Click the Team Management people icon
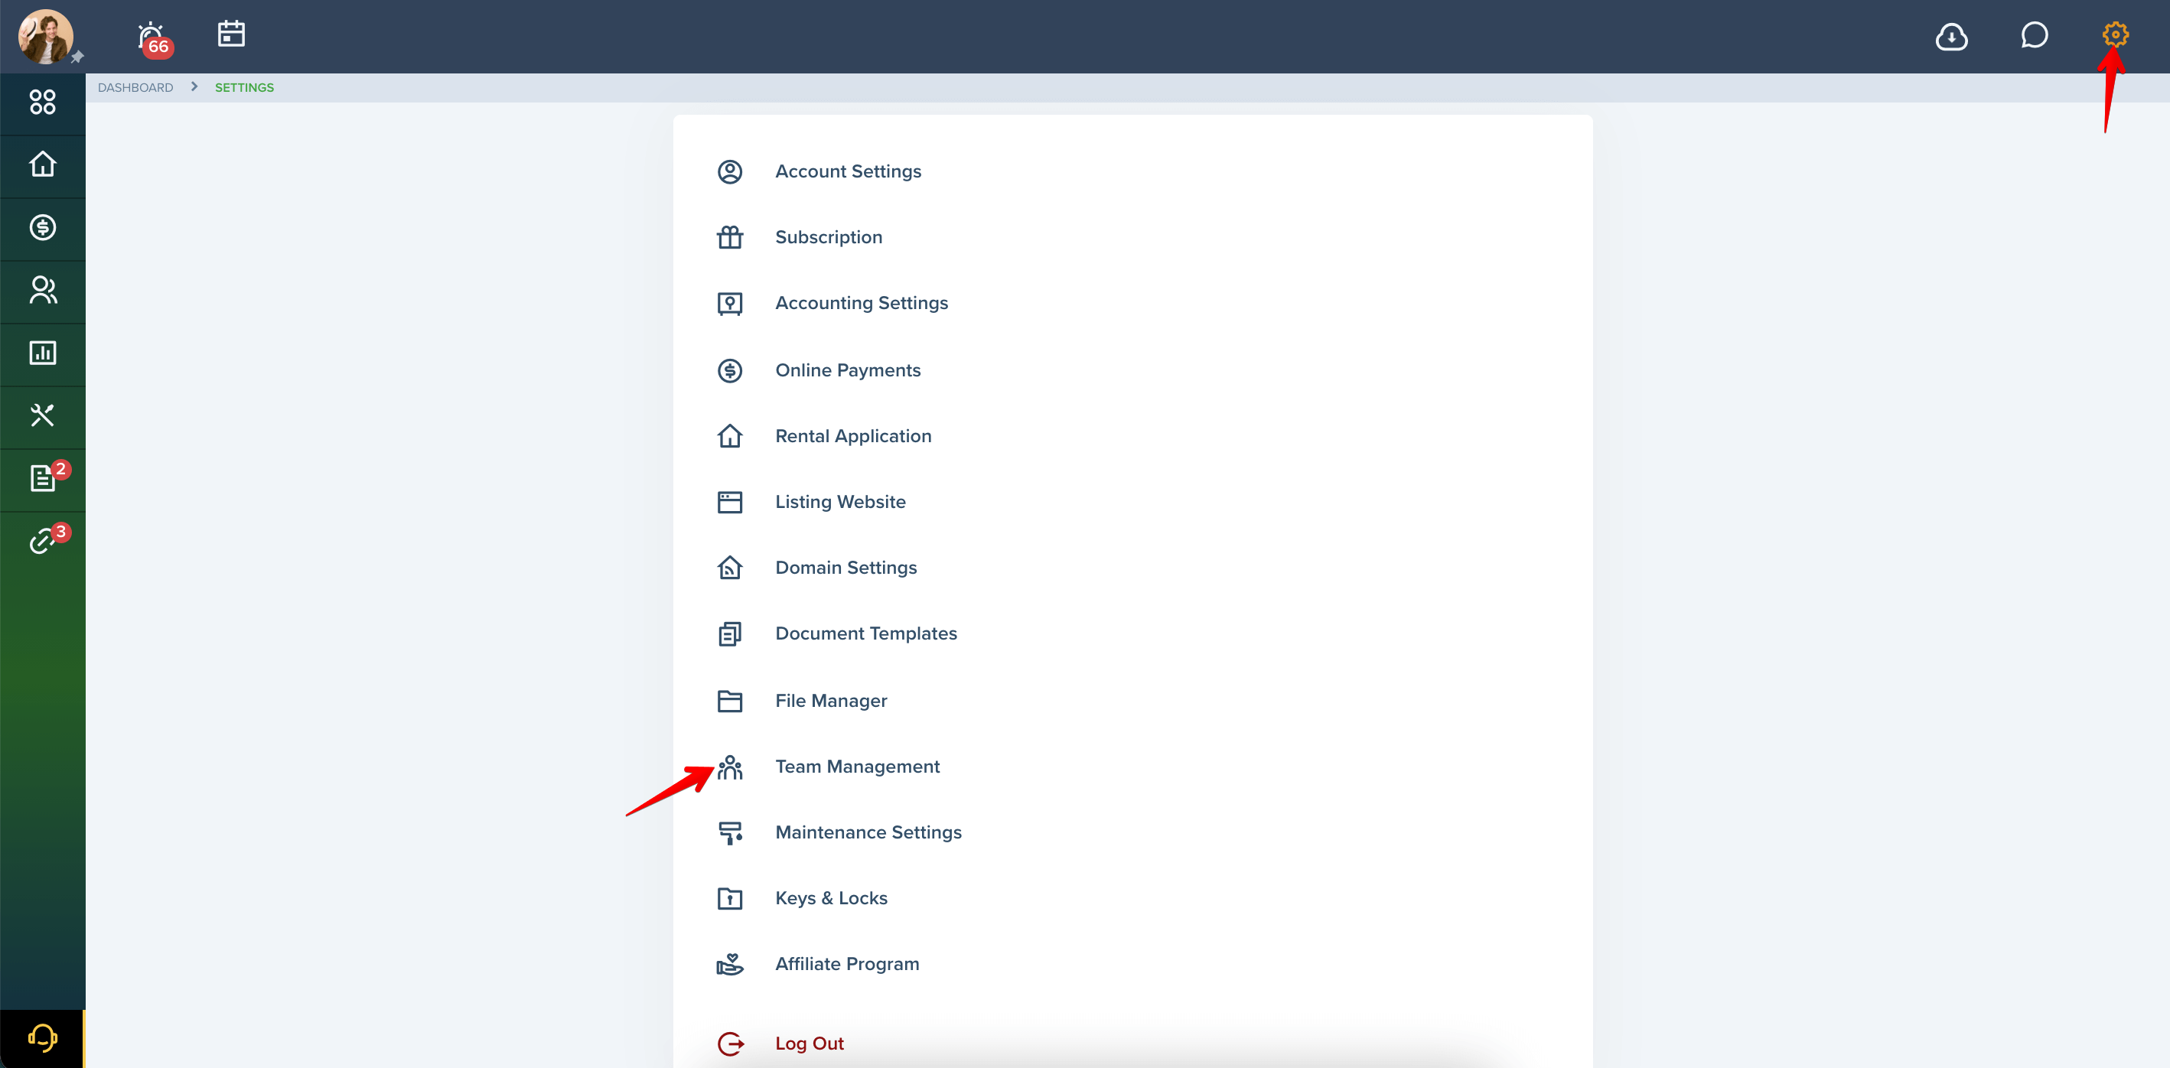The image size is (2170, 1068). (x=729, y=767)
